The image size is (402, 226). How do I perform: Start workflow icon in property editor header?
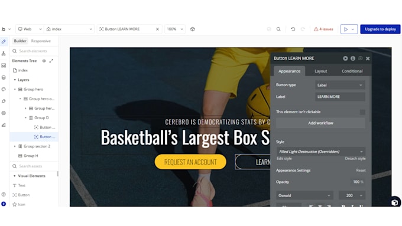345,58
